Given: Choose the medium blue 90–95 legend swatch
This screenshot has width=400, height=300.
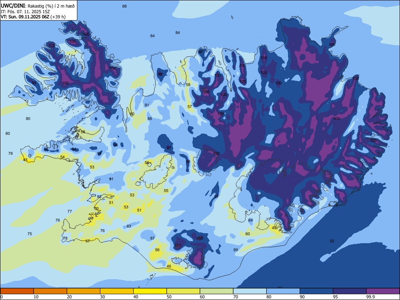Looking at the screenshot, I should click(316, 291).
